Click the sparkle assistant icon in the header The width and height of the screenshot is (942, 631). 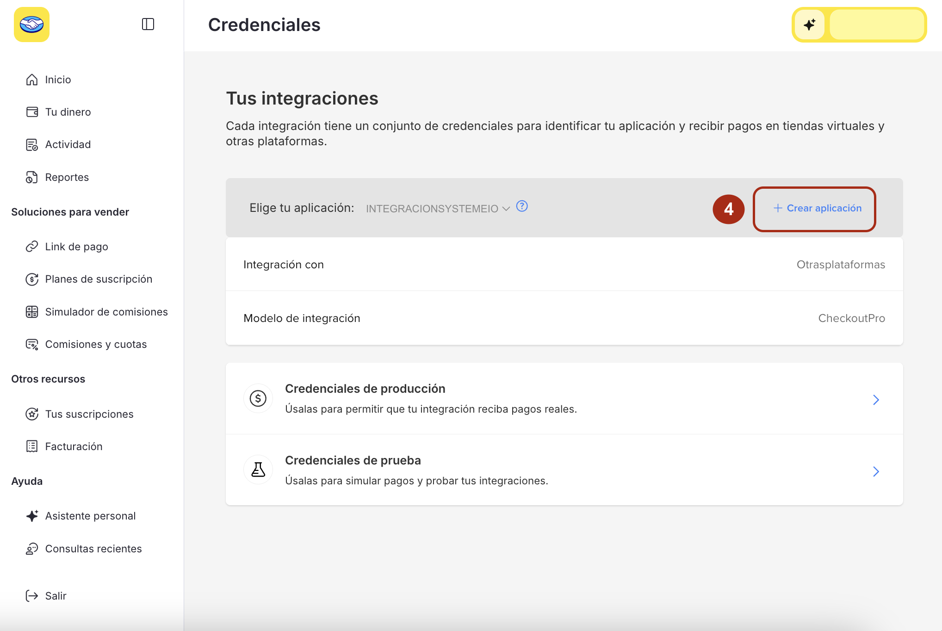pos(810,25)
